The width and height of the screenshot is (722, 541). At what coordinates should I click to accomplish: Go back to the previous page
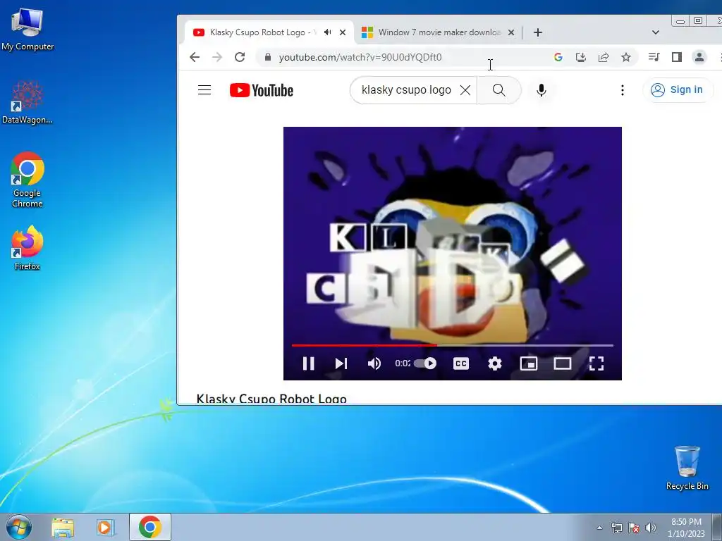click(x=195, y=57)
